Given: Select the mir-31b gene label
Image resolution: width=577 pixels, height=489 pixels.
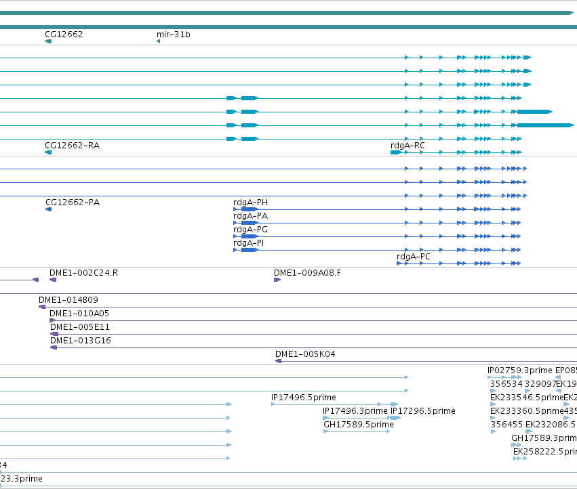Looking at the screenshot, I should tap(174, 35).
